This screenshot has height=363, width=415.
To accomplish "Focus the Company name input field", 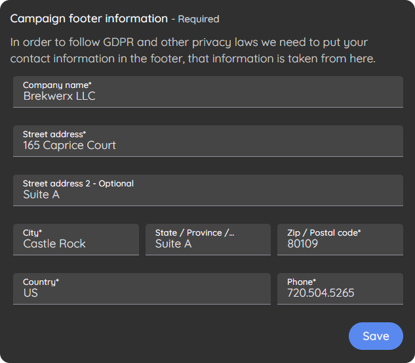I will (208, 92).
